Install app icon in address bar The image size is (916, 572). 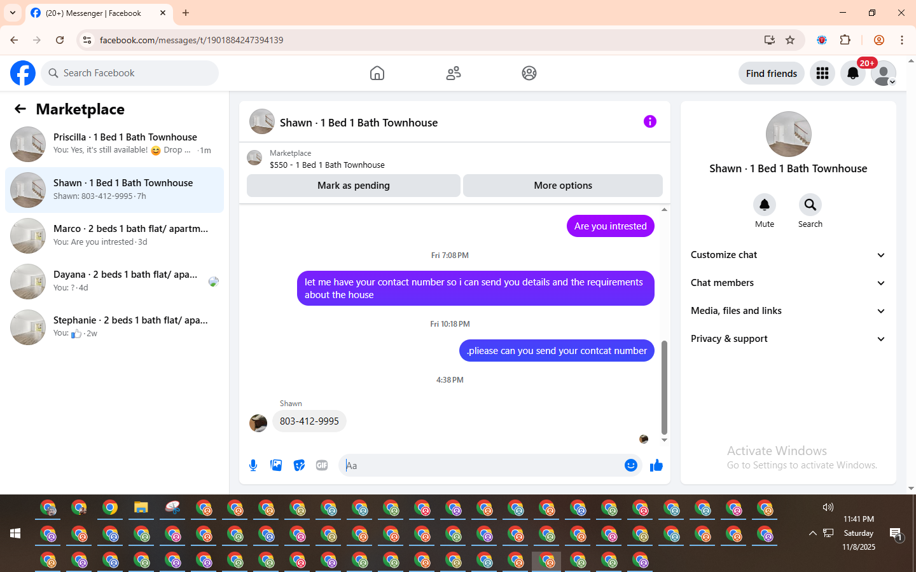click(x=770, y=40)
